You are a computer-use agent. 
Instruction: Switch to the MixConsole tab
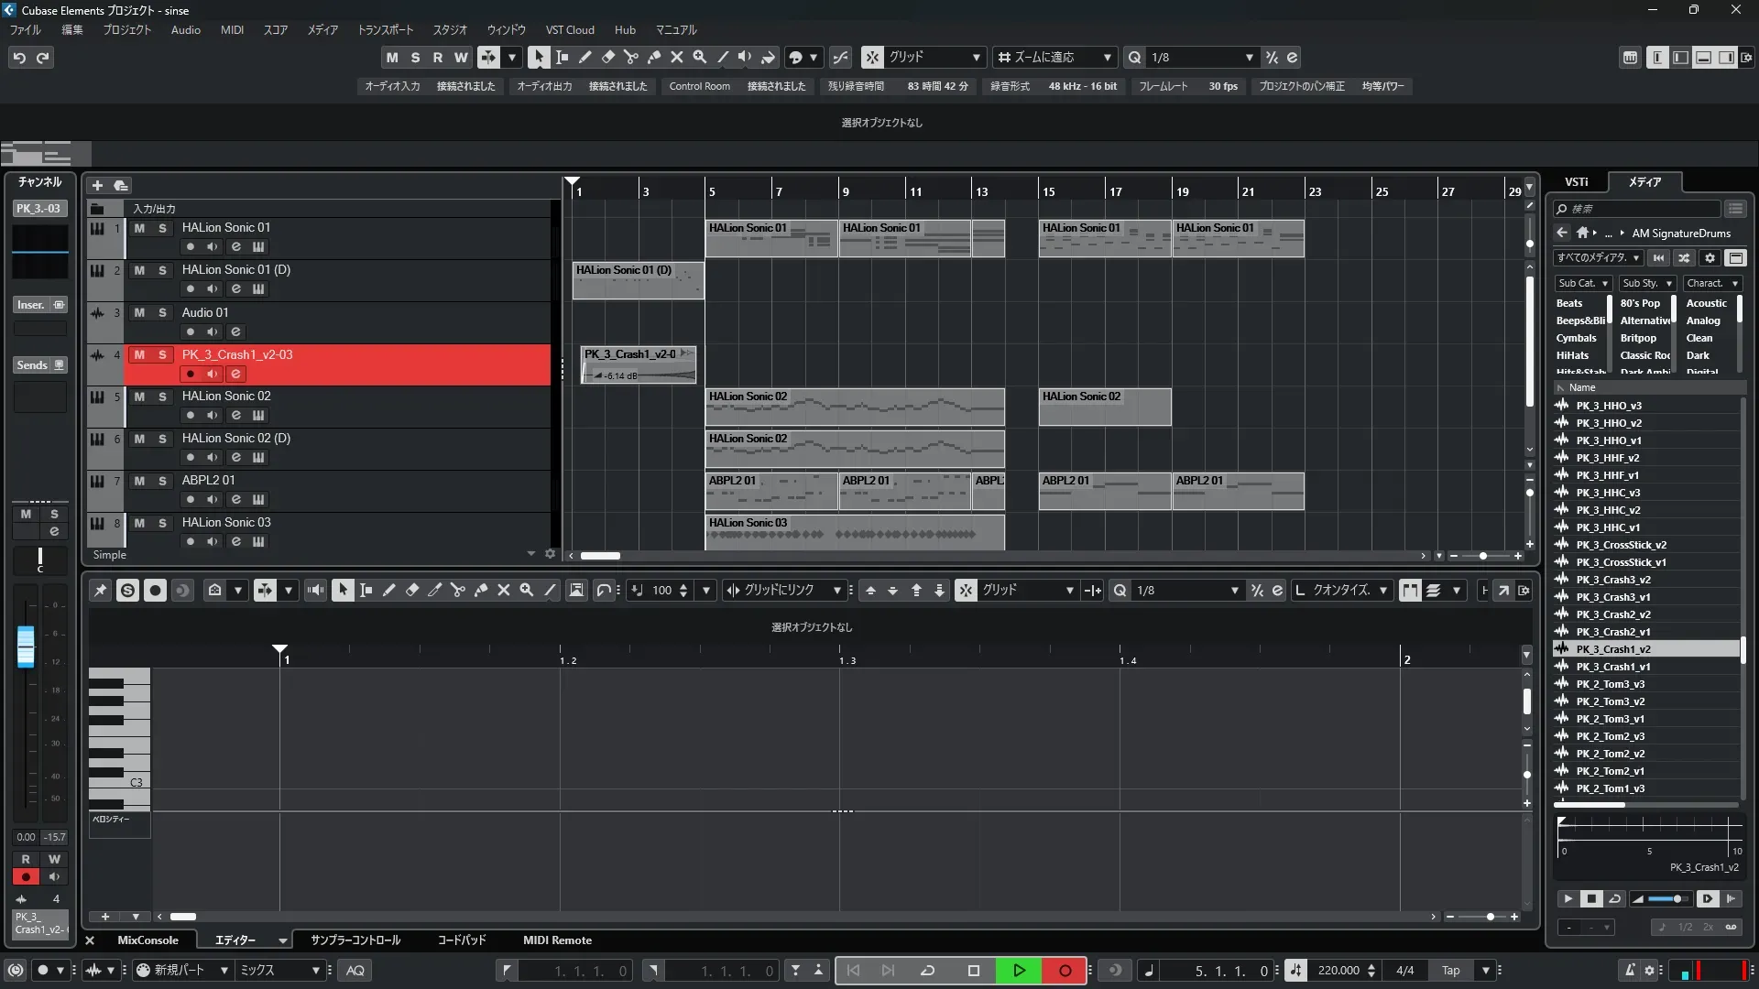click(147, 940)
